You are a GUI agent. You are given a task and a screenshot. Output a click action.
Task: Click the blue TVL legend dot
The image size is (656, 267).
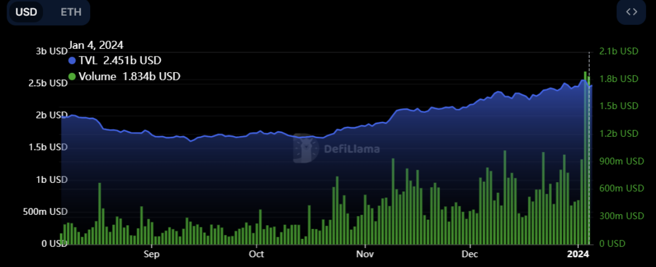72,61
